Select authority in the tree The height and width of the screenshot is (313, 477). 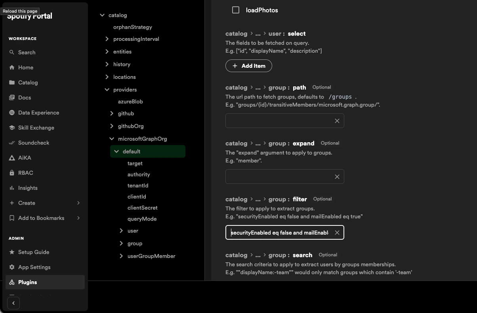tap(139, 174)
